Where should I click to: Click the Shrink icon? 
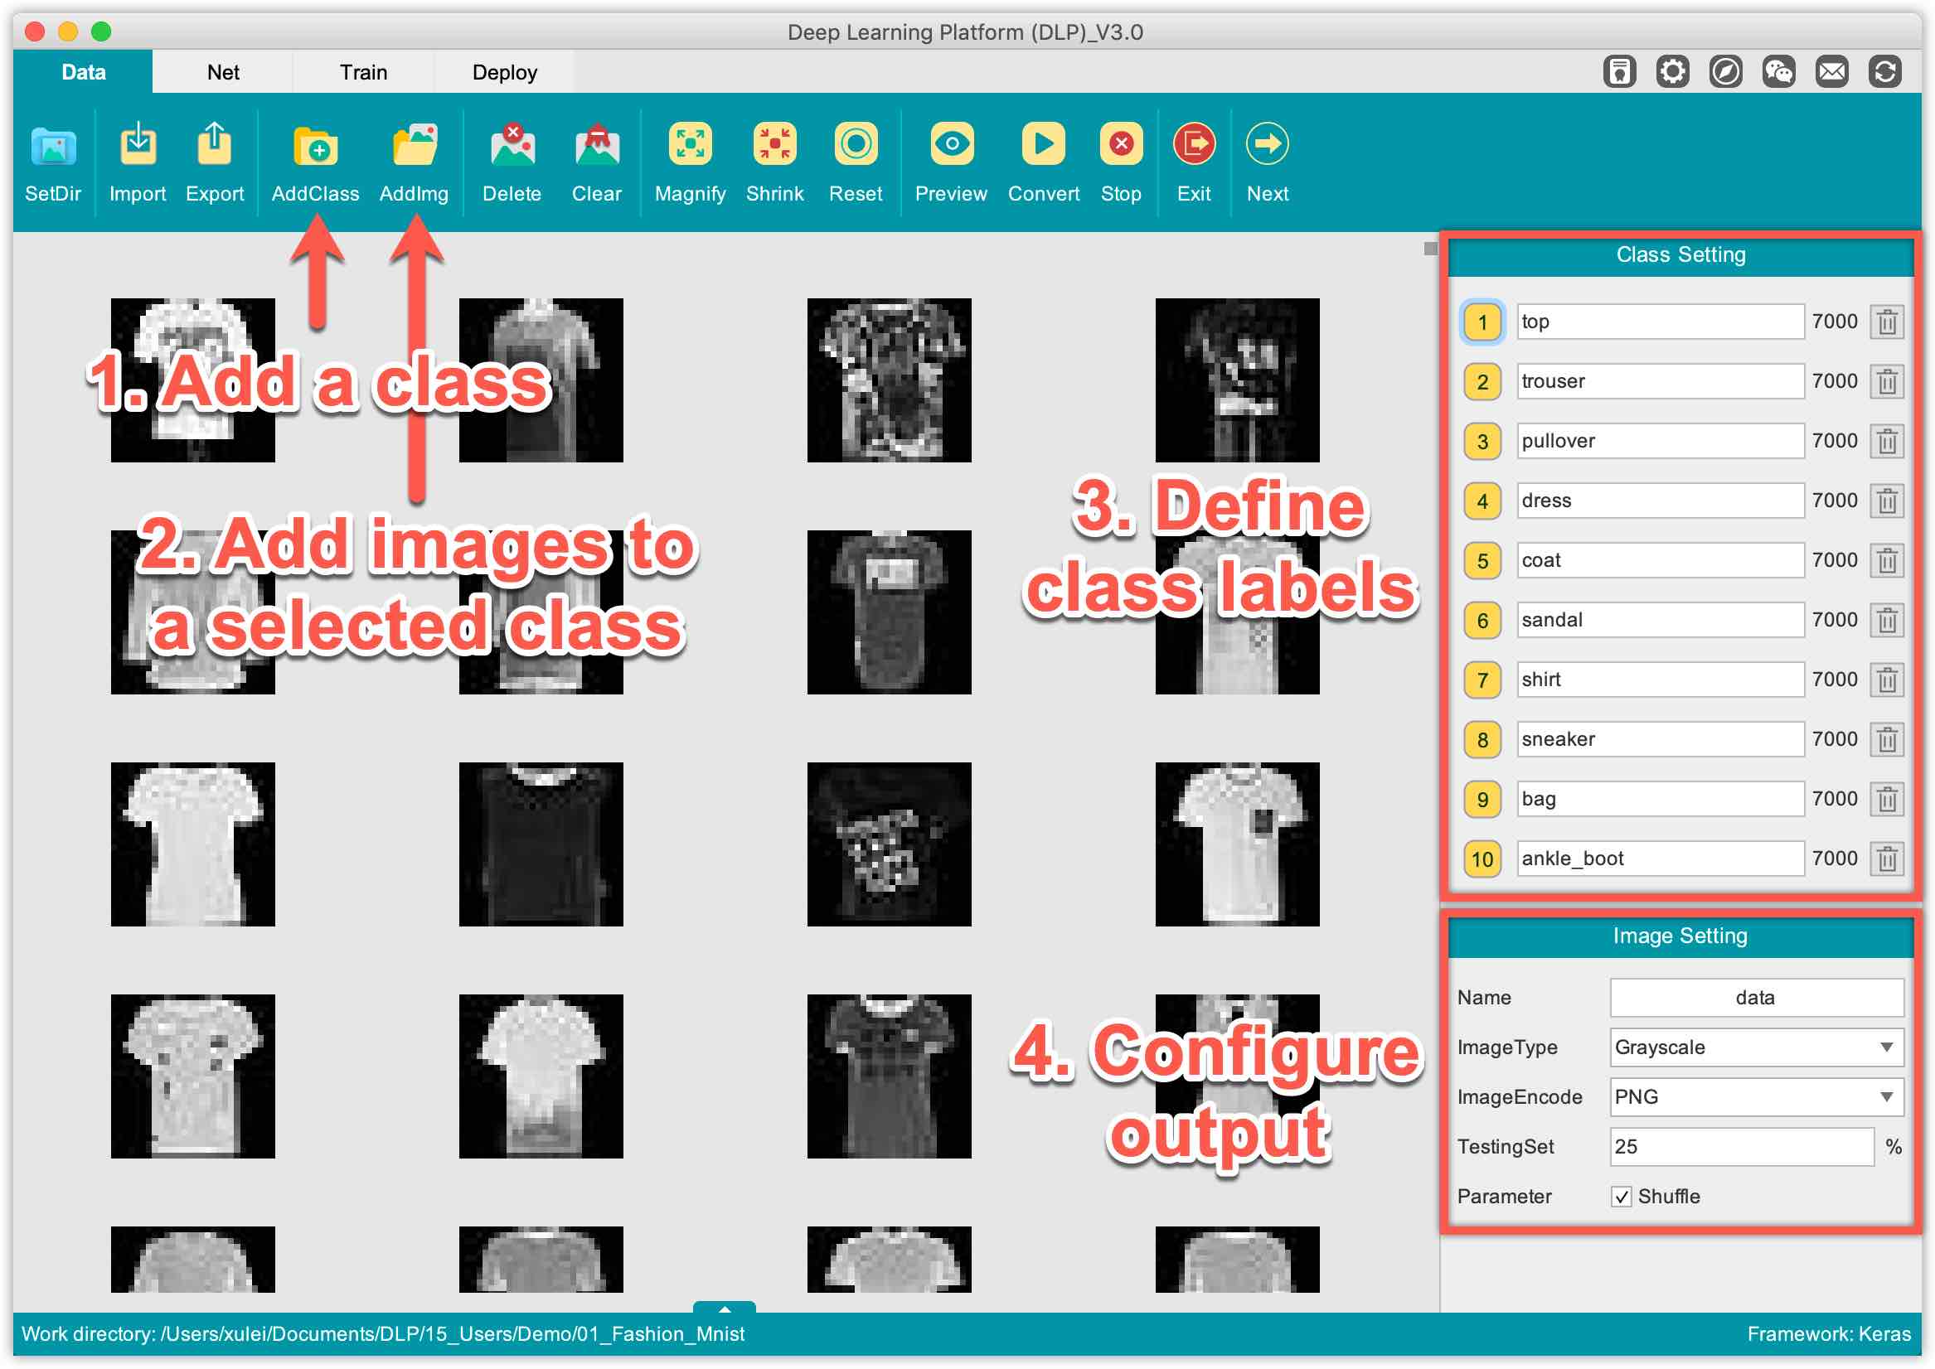point(774,144)
